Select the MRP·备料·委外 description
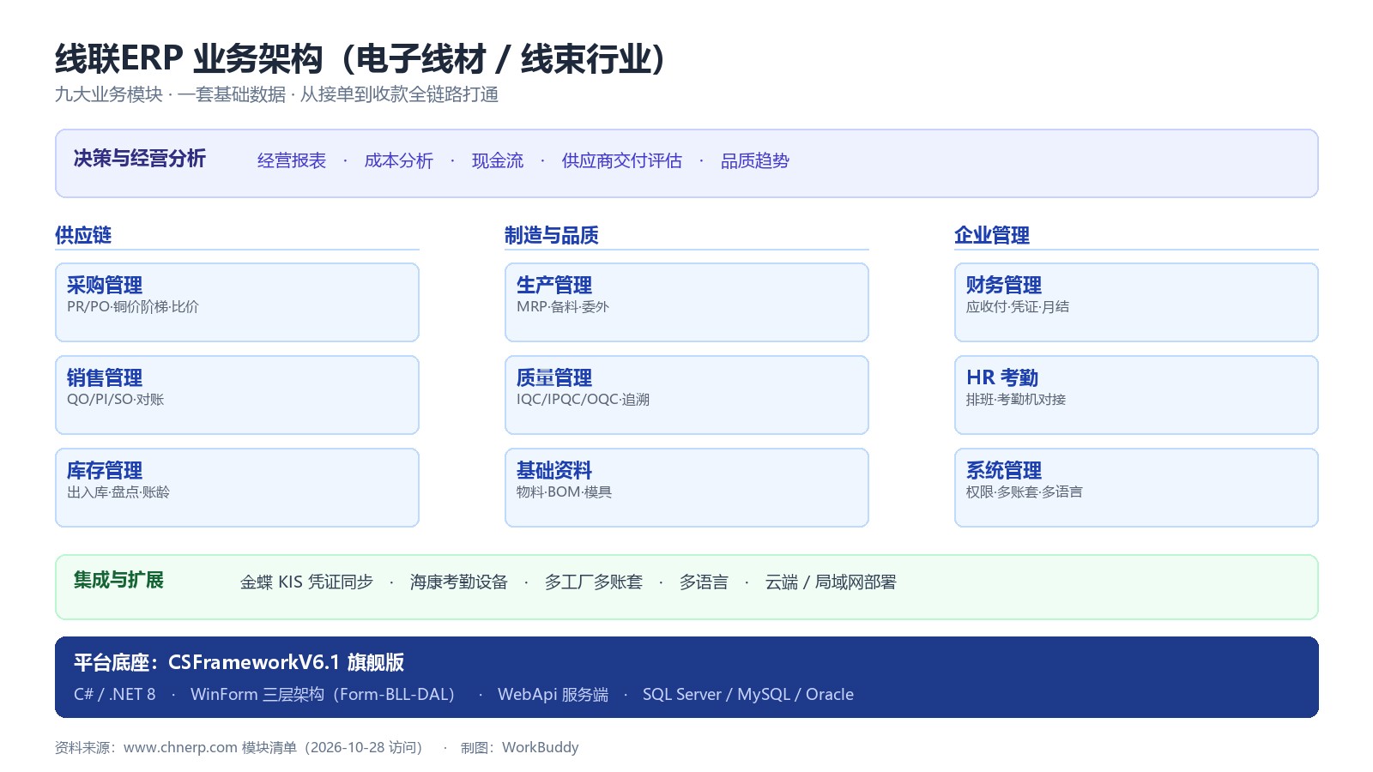1373x772 pixels. [563, 306]
